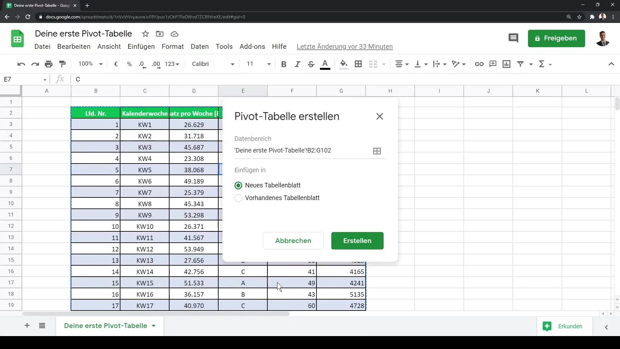620x349 pixels.
Task: Click the italic formatting icon
Action: point(297,63)
